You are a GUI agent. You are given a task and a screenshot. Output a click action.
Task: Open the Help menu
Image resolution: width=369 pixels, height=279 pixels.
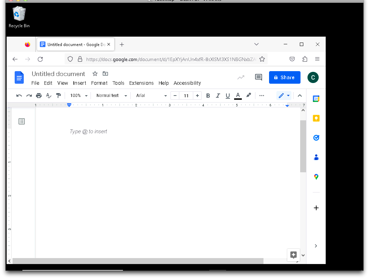(x=164, y=83)
